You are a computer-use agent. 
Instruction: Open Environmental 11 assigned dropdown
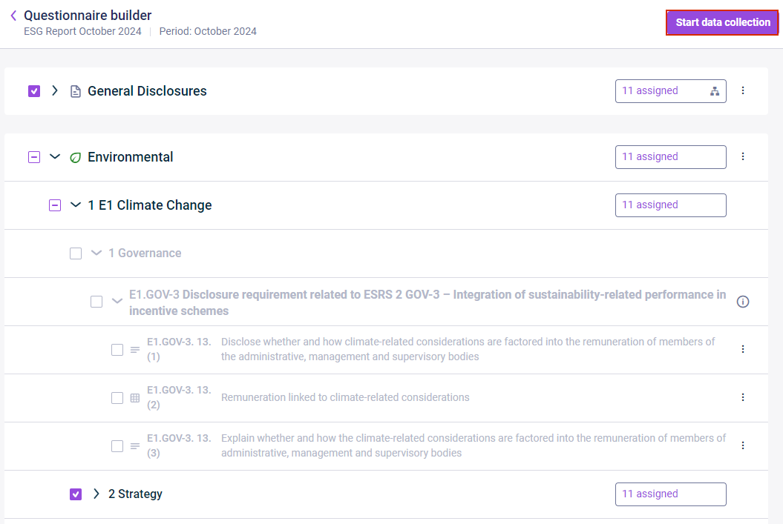point(670,157)
